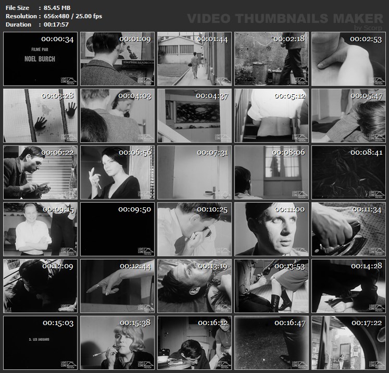Select the 00:06:22 frame of man eating
This screenshot has height=373, width=389.
41,172
